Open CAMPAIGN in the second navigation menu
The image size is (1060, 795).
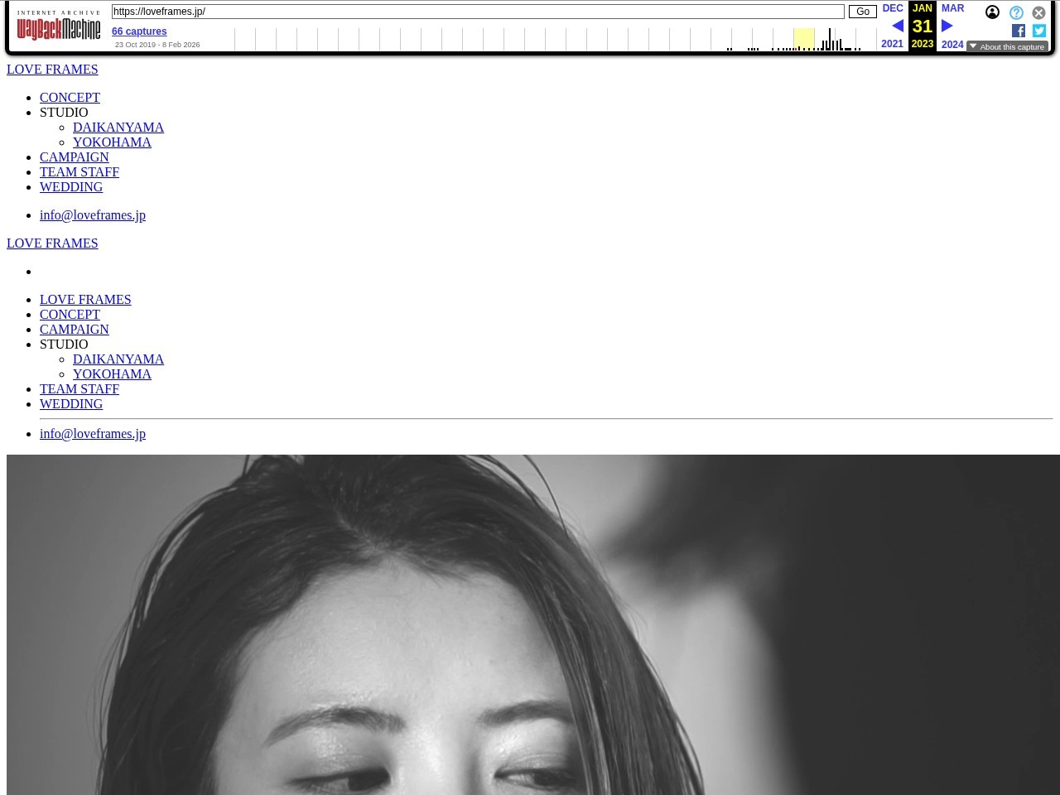tap(75, 330)
